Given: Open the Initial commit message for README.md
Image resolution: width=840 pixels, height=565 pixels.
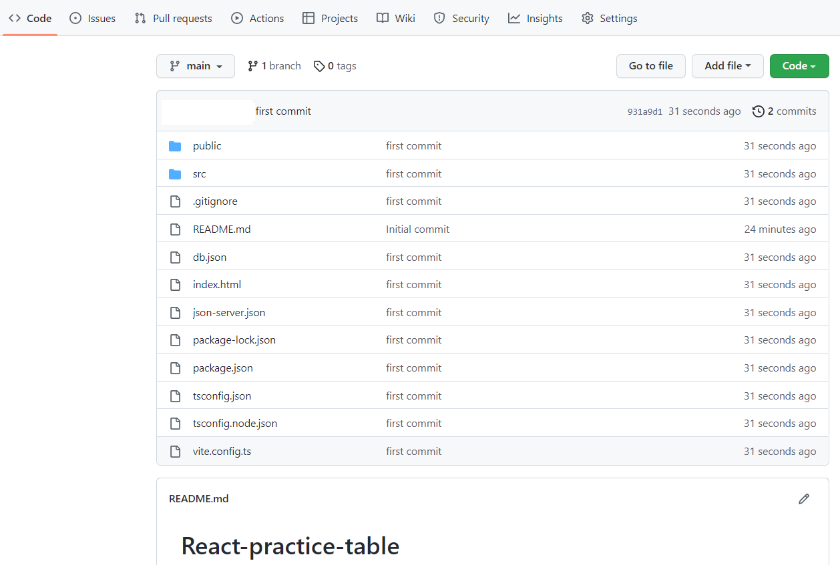Looking at the screenshot, I should 417,229.
